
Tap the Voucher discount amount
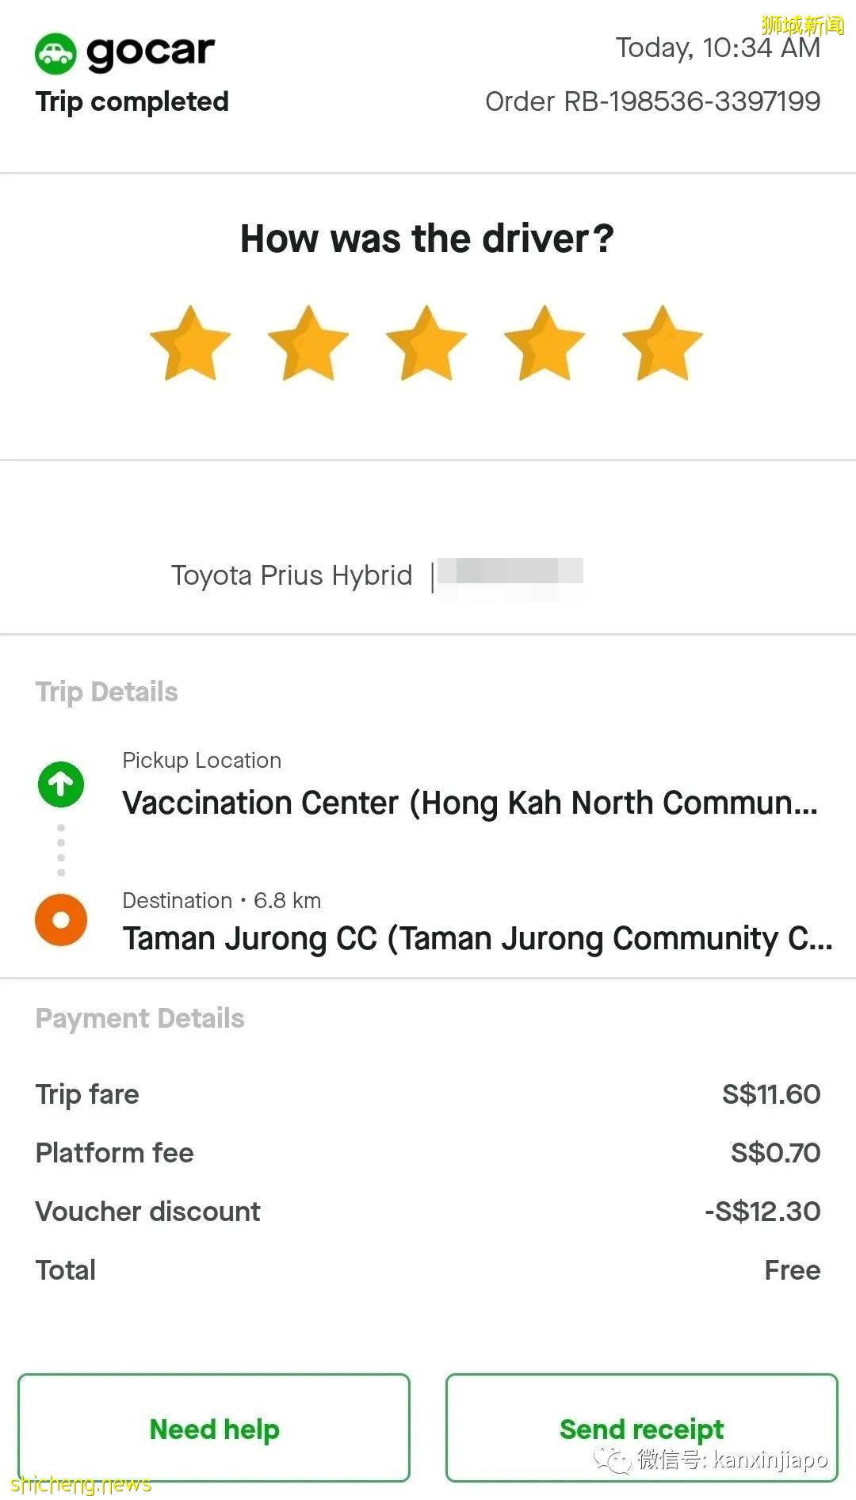coord(762,1212)
